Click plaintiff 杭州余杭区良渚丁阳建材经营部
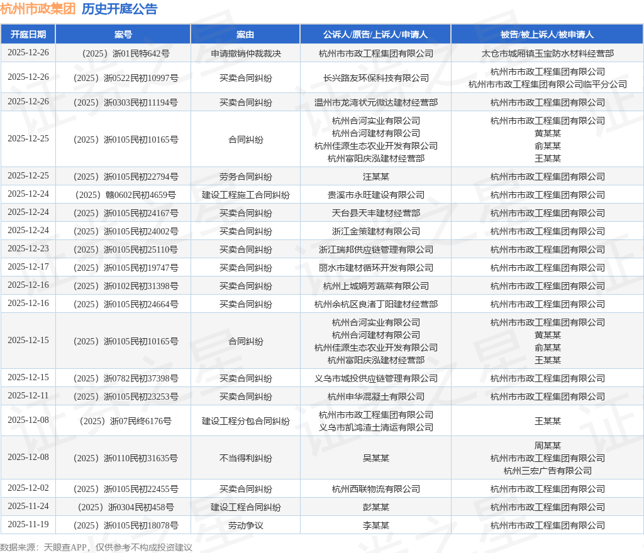Viewport: 644px width, 553px height. coord(376,304)
